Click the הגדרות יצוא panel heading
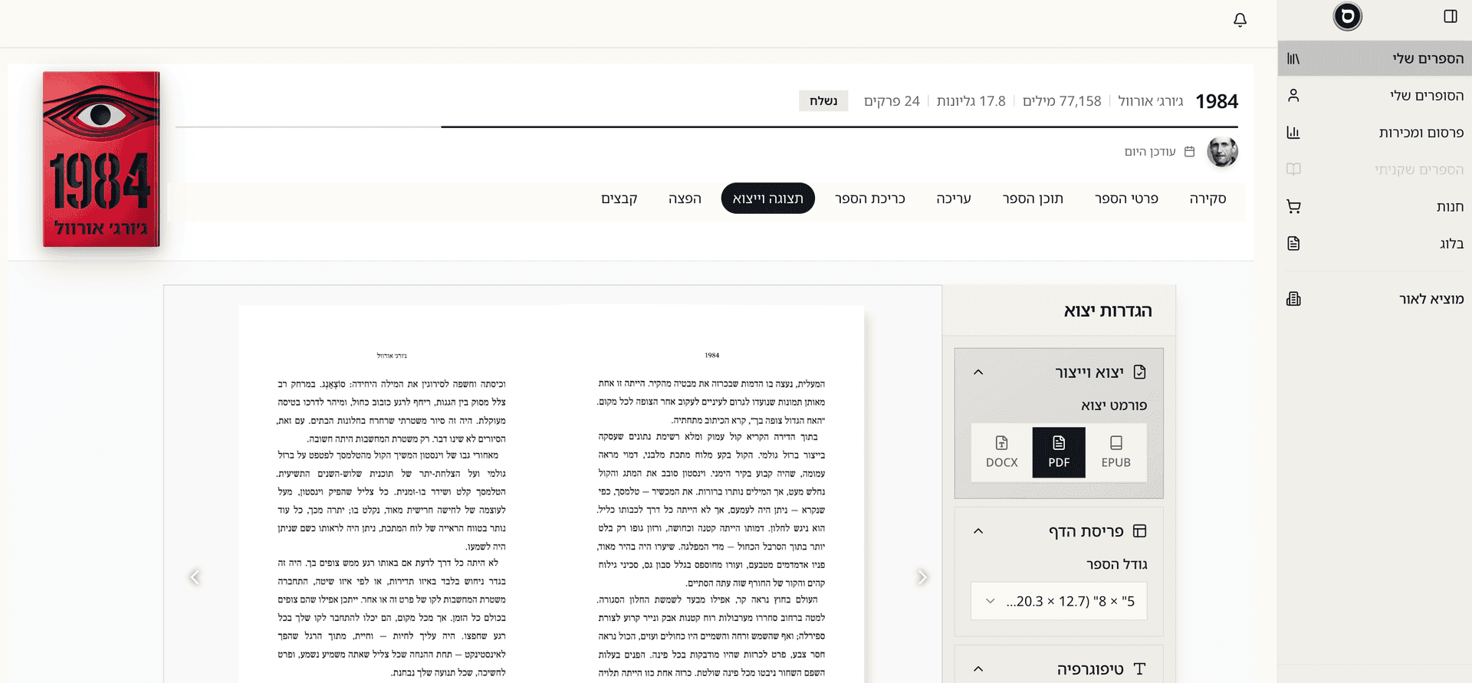The width and height of the screenshot is (1472, 683). (x=1108, y=310)
